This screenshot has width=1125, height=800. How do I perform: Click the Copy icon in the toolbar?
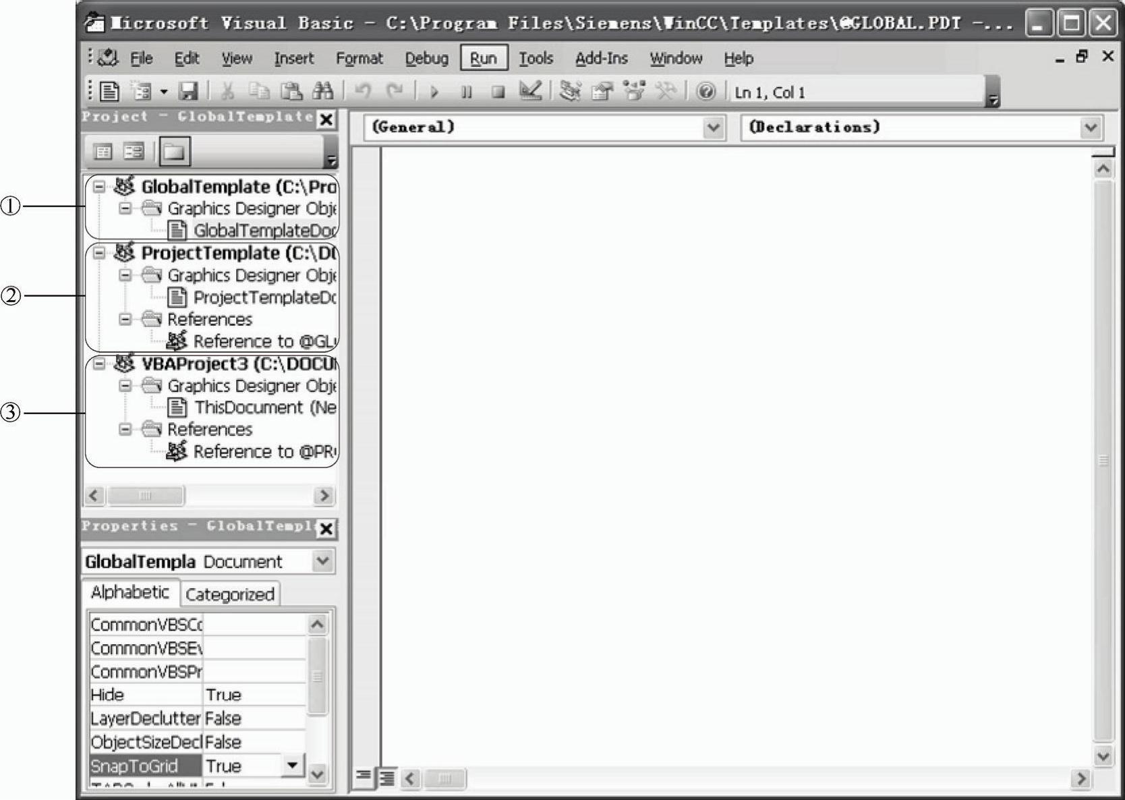click(x=258, y=91)
